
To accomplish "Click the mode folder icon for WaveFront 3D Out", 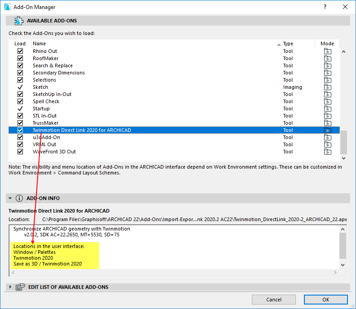I will click(327, 152).
